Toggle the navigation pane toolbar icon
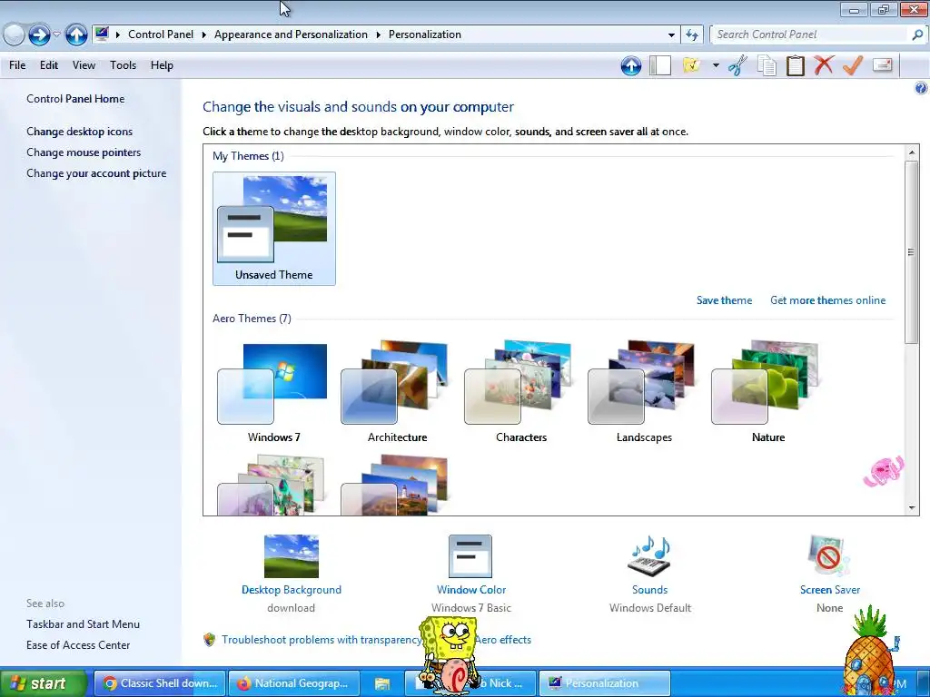The height and width of the screenshot is (697, 930). coord(660,65)
